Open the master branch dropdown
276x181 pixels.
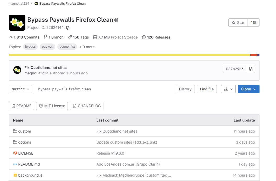21,89
